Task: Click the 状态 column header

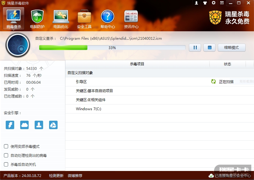Action: [x=227, y=64]
